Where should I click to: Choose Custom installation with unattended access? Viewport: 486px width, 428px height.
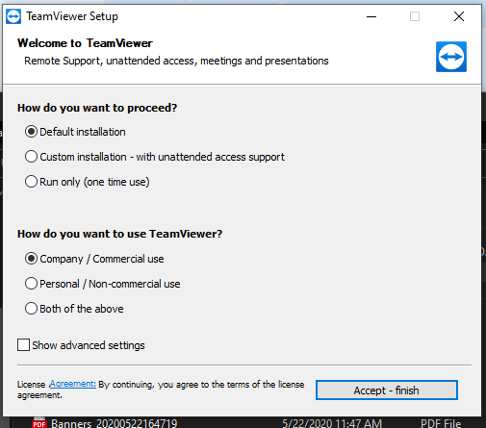(x=31, y=157)
